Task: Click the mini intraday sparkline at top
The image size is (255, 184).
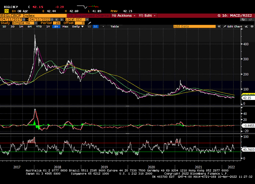Action: tap(88, 7)
